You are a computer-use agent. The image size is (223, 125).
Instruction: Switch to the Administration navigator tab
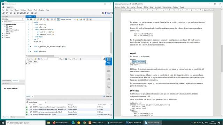[x=7, y=81]
